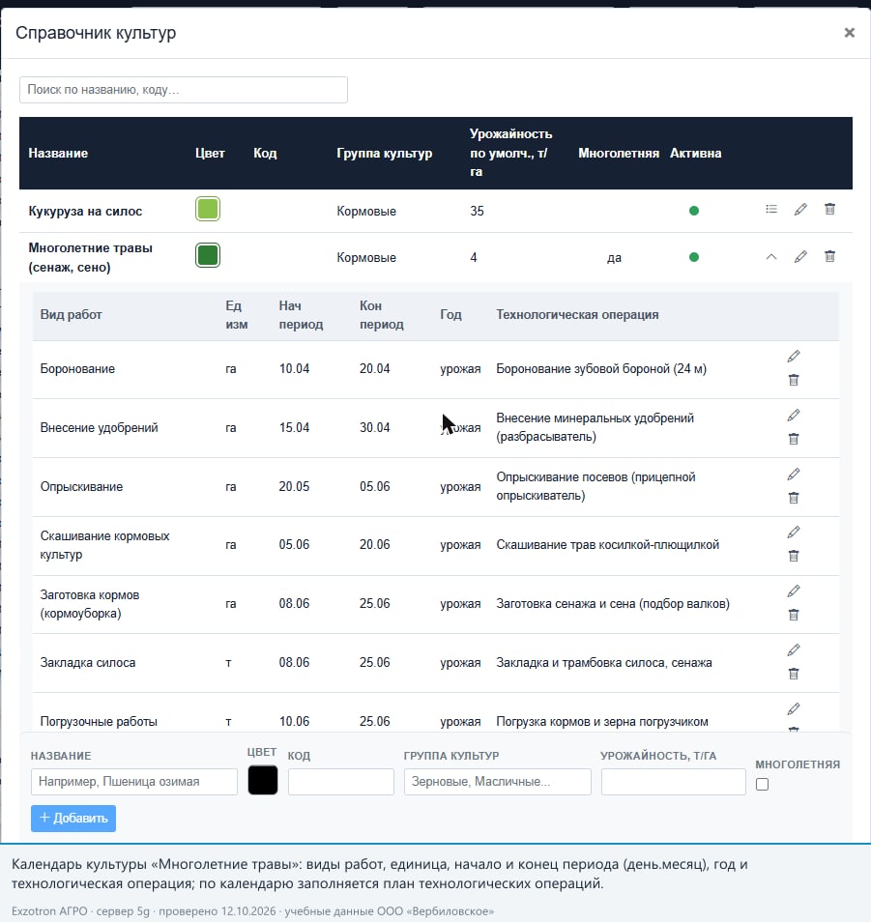Image resolution: width=871 pixels, height=922 pixels.
Task: Edit the Кукуруза на силос crop
Action: click(800, 210)
